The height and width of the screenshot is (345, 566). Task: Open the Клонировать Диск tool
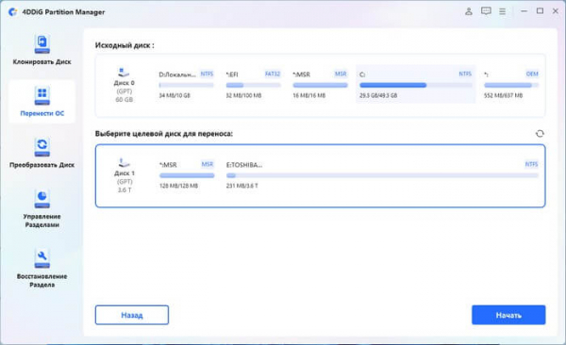point(42,50)
